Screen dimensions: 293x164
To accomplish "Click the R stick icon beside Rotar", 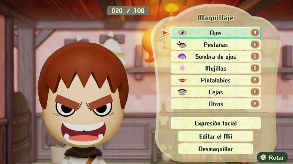I will tap(263, 157).
